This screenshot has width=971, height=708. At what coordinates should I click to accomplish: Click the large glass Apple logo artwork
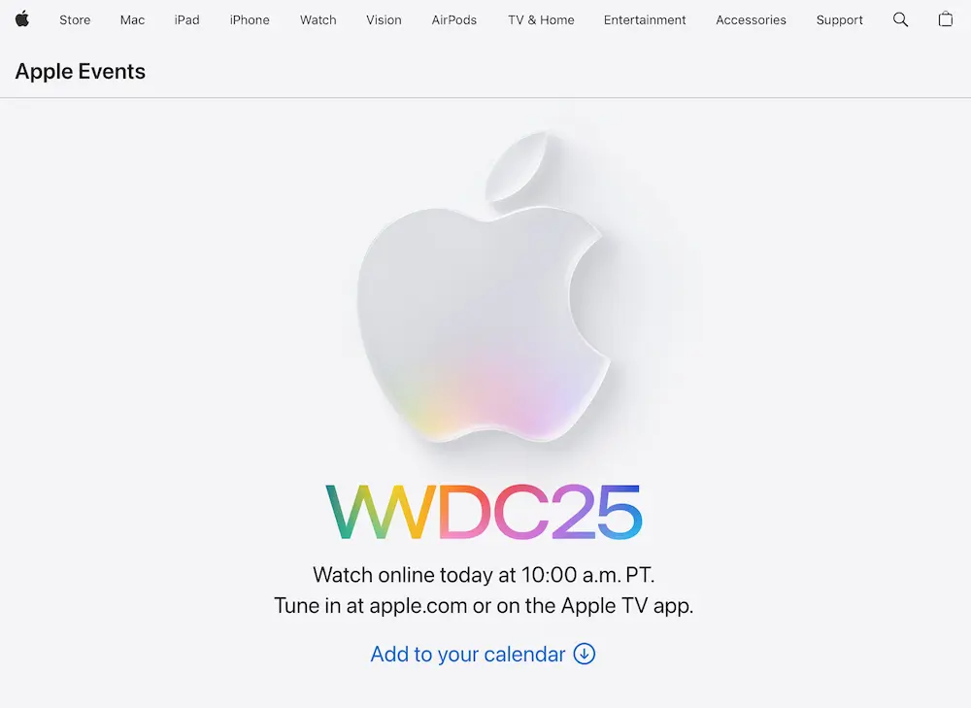(485, 287)
